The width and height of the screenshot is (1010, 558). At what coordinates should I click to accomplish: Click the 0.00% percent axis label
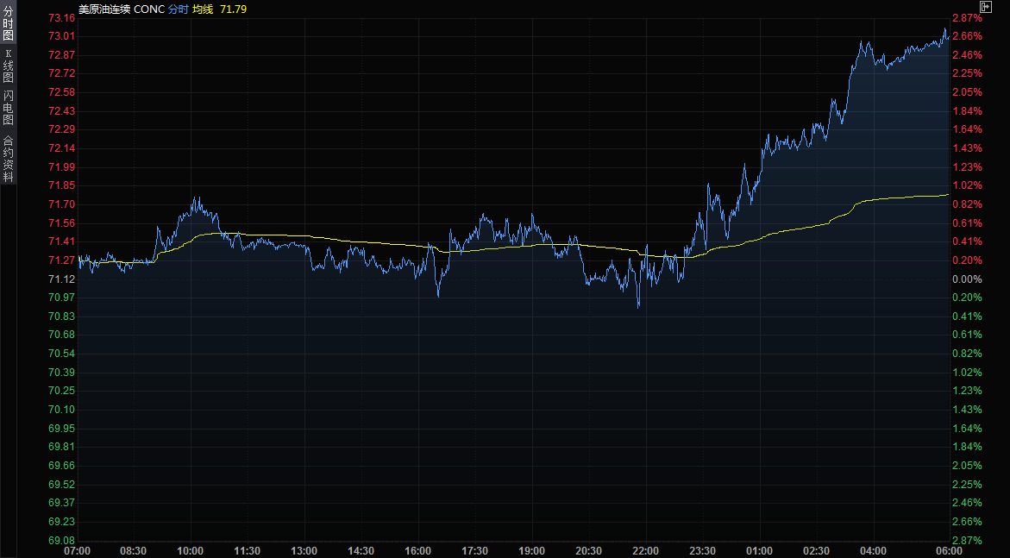pyautogui.click(x=967, y=279)
